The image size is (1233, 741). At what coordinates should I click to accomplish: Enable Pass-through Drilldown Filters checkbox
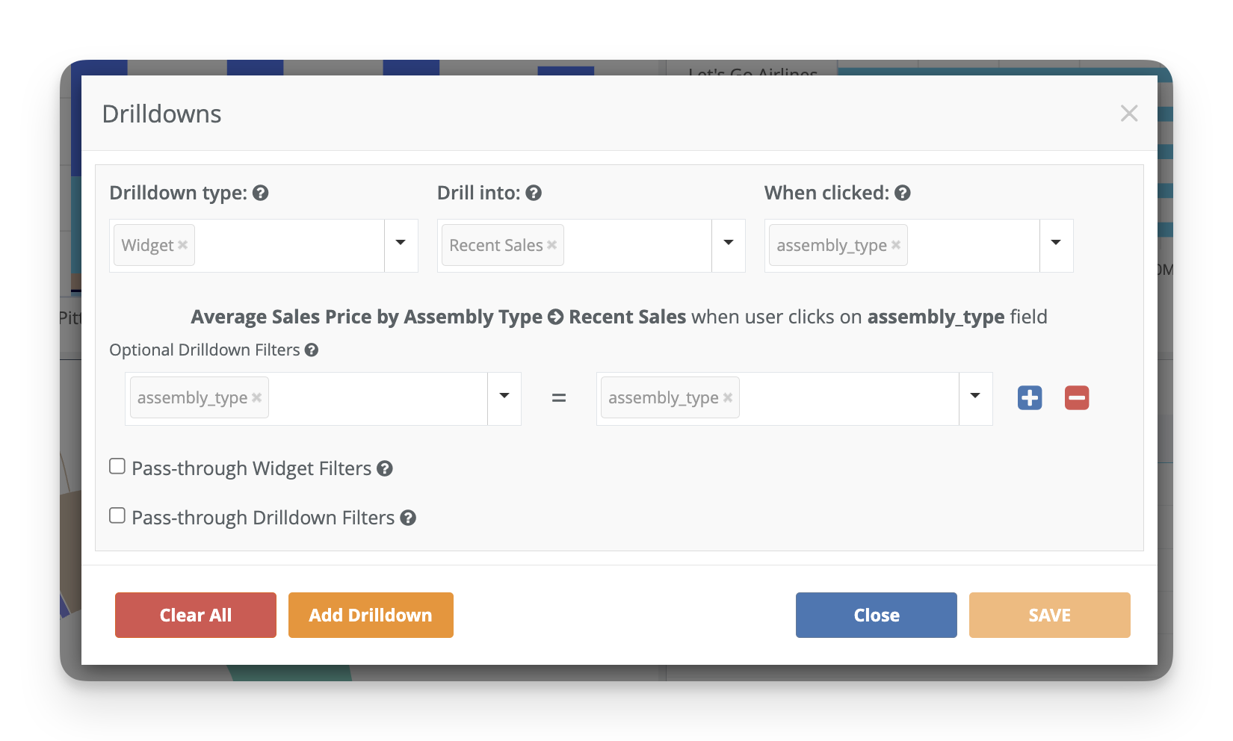(x=117, y=516)
